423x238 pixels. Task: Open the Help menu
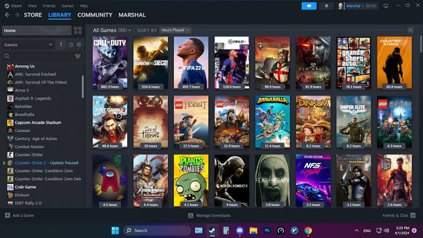(84, 6)
